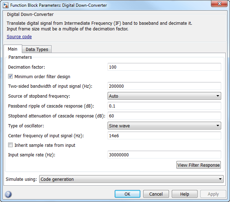Switch to the Data Types tab
The image size is (230, 202).
coord(37,49)
